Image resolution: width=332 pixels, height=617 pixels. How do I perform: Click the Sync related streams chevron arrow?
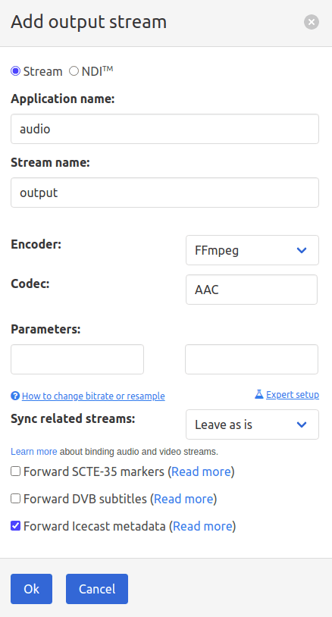coord(302,424)
